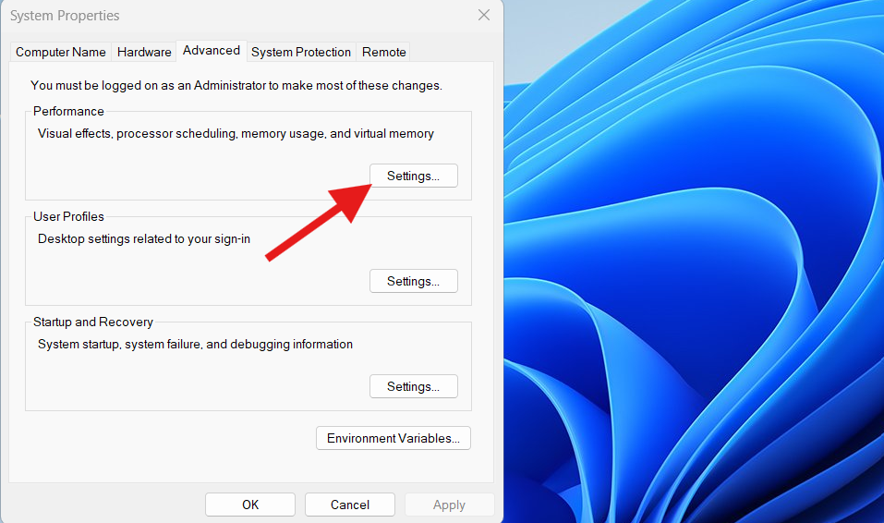Click 'Desktop settings related to your sign-in' text
Viewport: 884px width, 523px height.
pyautogui.click(x=144, y=239)
